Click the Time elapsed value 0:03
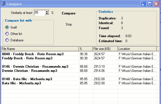The width and height of the screenshot is (161, 104). pos(128,36)
